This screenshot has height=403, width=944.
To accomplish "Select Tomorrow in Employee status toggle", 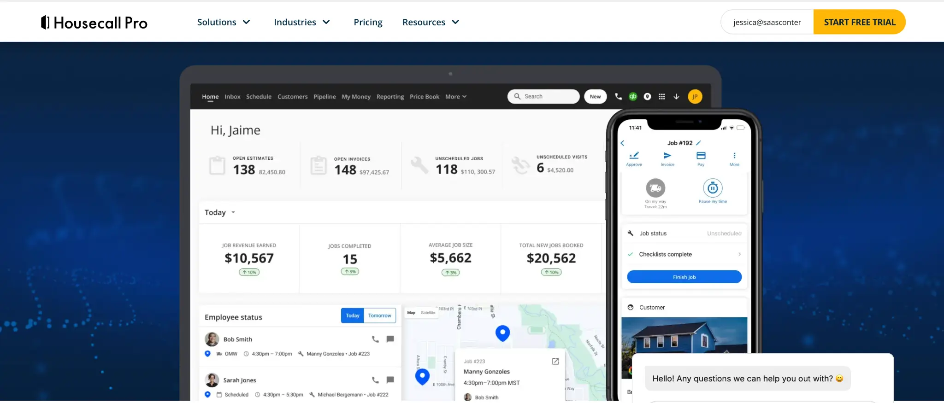I will [x=380, y=315].
